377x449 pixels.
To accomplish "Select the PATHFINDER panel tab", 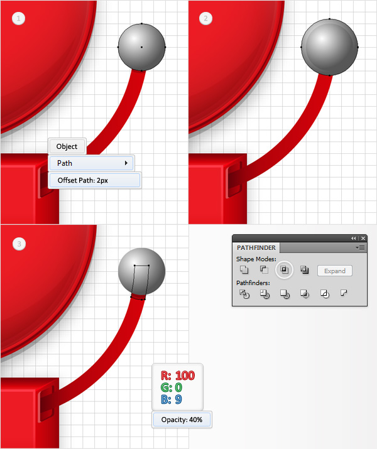I will click(x=256, y=247).
